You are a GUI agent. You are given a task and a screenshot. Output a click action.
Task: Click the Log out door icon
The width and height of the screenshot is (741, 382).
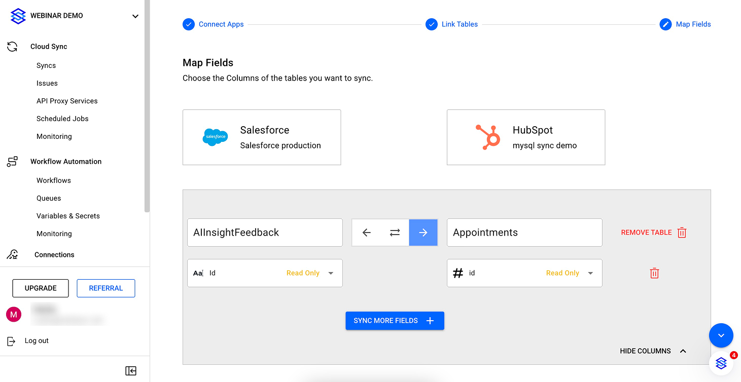(x=11, y=341)
